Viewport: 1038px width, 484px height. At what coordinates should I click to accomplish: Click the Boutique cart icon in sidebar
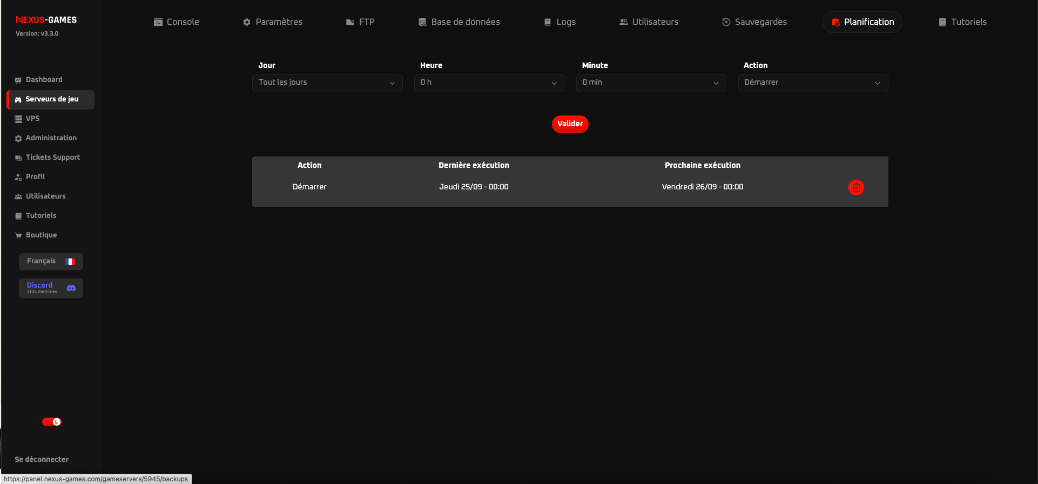coord(18,235)
